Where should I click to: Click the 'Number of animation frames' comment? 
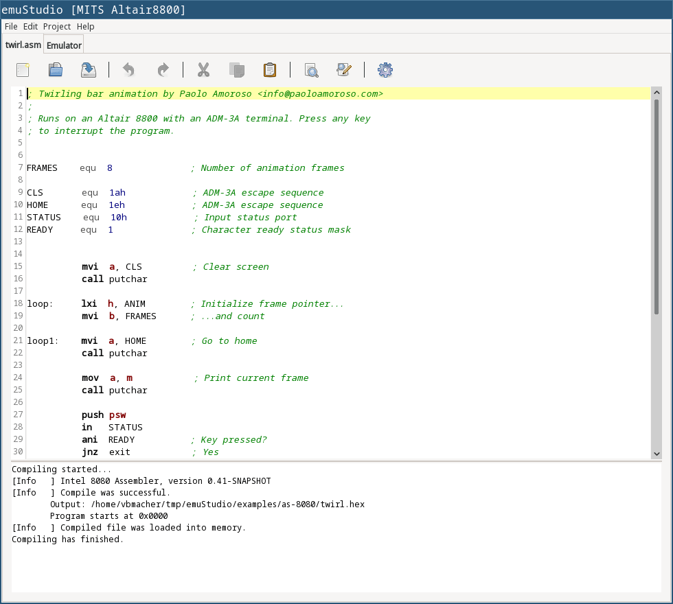(267, 168)
